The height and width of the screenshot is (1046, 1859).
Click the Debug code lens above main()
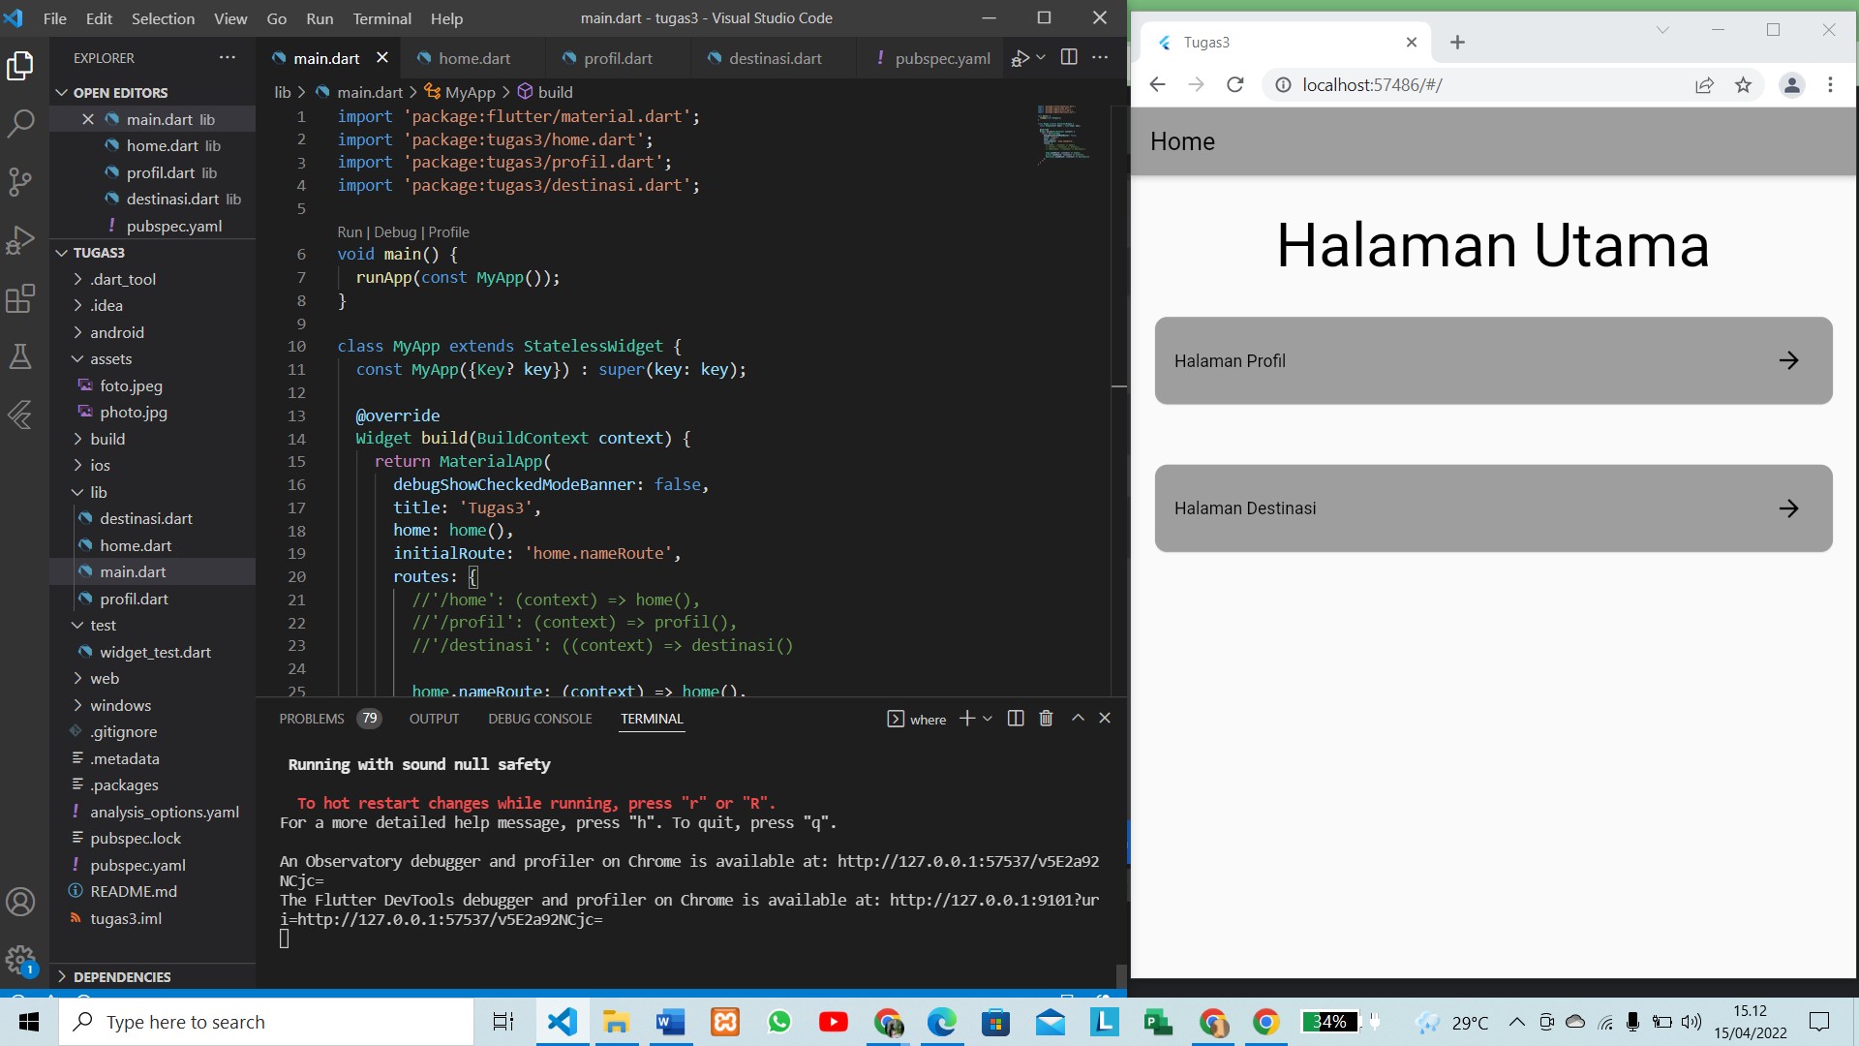click(395, 232)
